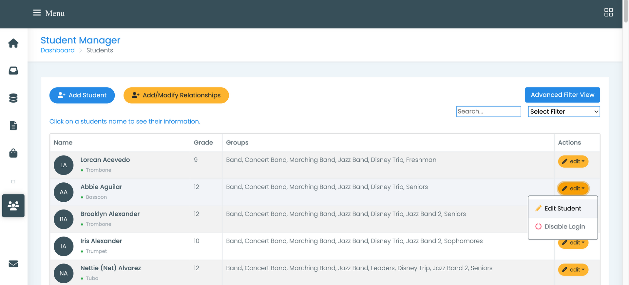
Task: Open the Select Filter dropdown
Action: [x=564, y=111]
